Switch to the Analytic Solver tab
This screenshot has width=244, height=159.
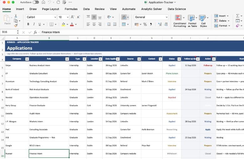152,9
